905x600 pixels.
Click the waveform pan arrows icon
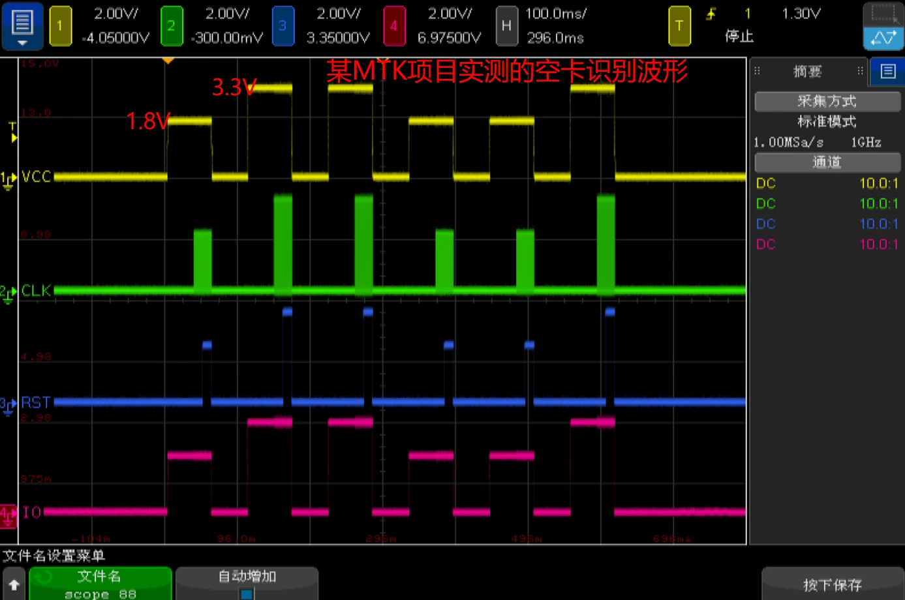click(883, 38)
